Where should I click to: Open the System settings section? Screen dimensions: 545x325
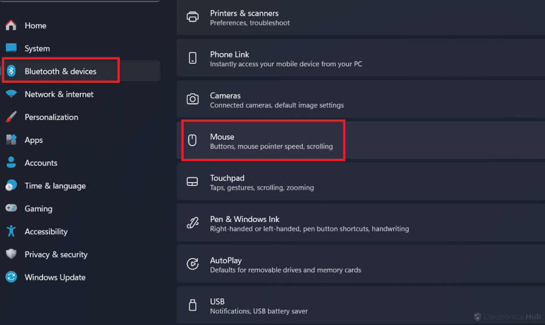37,48
